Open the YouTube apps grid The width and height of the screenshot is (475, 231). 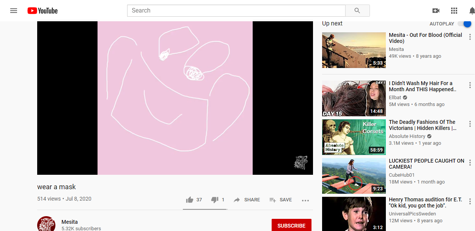[454, 11]
